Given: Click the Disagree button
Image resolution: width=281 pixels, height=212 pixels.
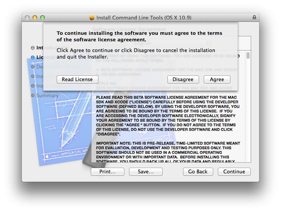Looking at the screenshot, I should coord(183,79).
